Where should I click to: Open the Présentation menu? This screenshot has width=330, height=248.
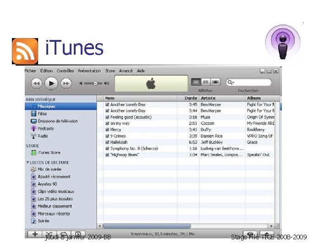89,71
